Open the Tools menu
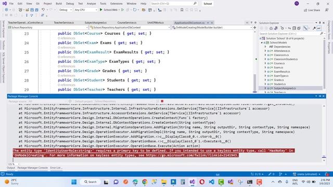333x187 pixels. 103,4
